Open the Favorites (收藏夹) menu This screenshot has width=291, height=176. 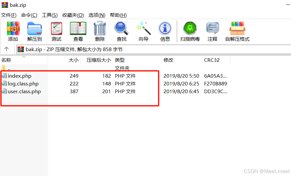tap(73, 15)
